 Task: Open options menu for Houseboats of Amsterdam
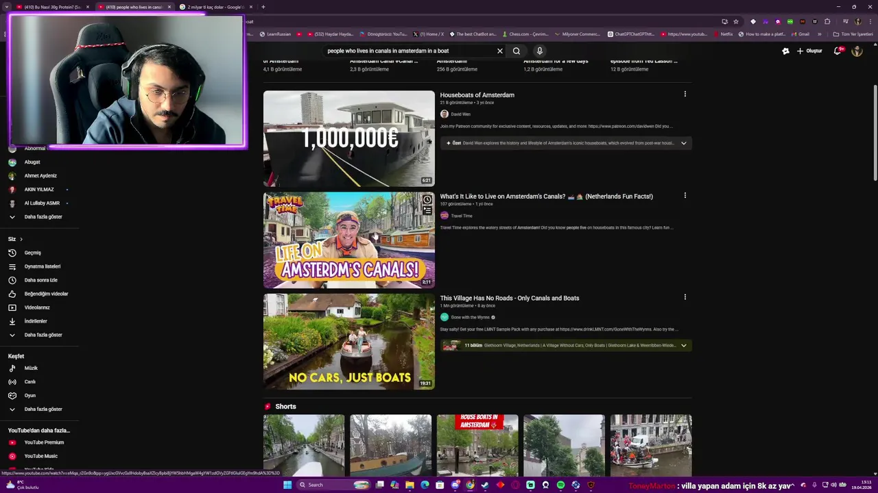[685, 94]
